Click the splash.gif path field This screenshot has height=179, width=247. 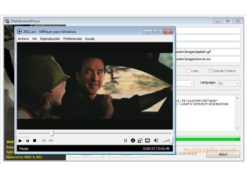[x=208, y=52]
